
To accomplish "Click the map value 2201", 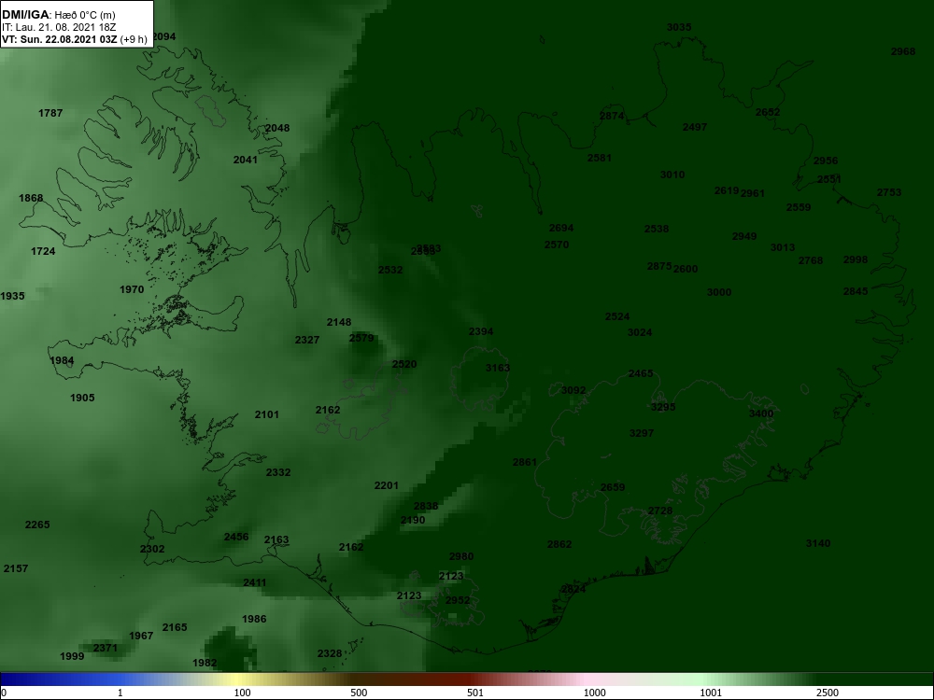I will pyautogui.click(x=387, y=485).
